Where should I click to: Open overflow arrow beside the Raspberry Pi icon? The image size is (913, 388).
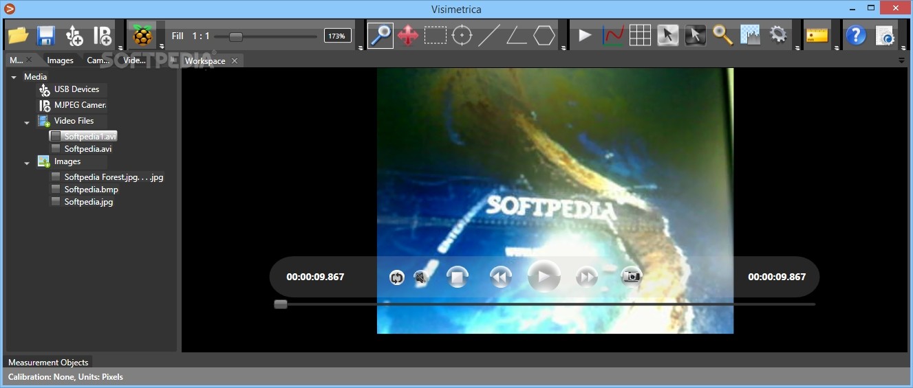161,47
